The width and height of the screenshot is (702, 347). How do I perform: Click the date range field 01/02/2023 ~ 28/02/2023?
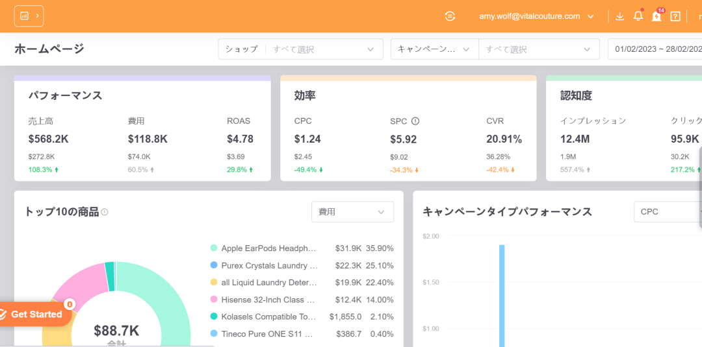pyautogui.click(x=655, y=49)
